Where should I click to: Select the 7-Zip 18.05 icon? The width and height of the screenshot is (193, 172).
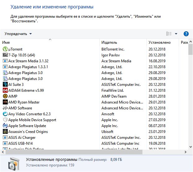[x=5, y=55]
